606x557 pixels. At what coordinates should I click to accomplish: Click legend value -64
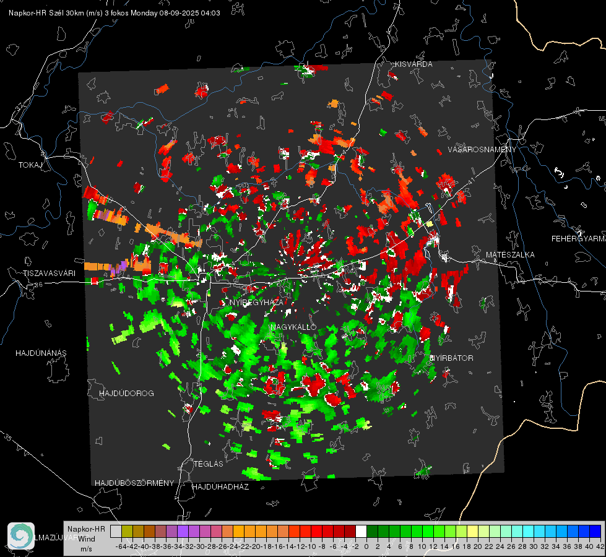[x=121, y=546]
